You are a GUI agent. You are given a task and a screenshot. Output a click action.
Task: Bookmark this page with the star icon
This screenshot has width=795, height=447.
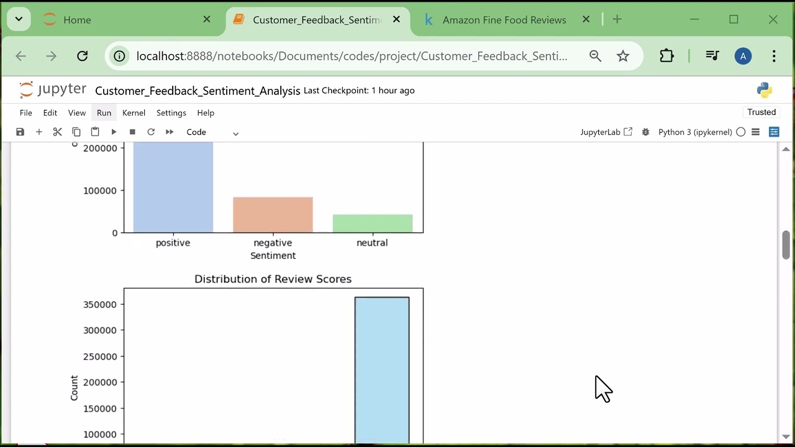(x=623, y=56)
